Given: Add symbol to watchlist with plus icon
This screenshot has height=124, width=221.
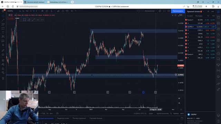Looking at the screenshot, I should coord(208,11).
